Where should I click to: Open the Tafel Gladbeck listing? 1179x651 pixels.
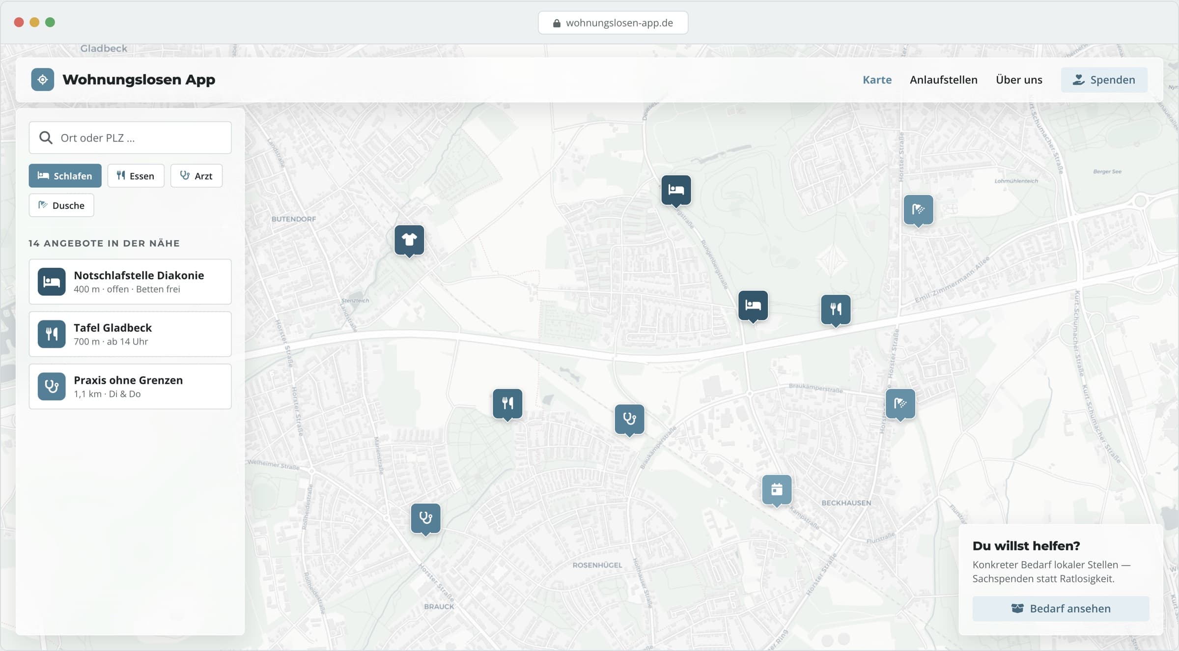point(130,334)
